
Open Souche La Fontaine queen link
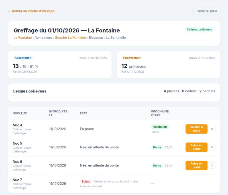[70, 38]
